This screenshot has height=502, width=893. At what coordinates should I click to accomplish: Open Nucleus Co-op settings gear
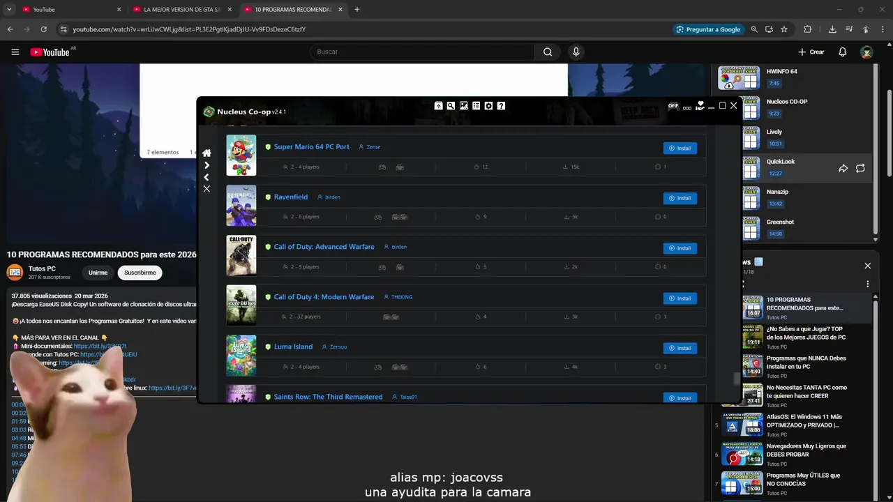point(488,106)
